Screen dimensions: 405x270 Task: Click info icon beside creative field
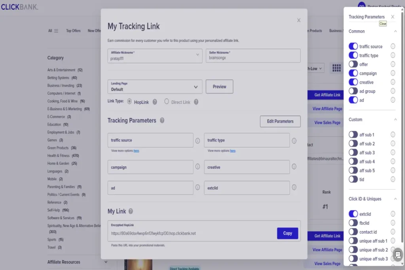pyautogui.click(x=294, y=166)
